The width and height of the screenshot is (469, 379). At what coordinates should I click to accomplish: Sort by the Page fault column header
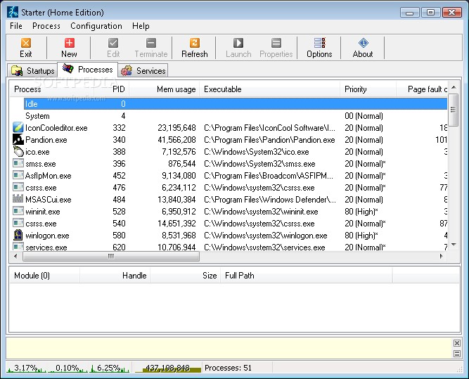422,89
